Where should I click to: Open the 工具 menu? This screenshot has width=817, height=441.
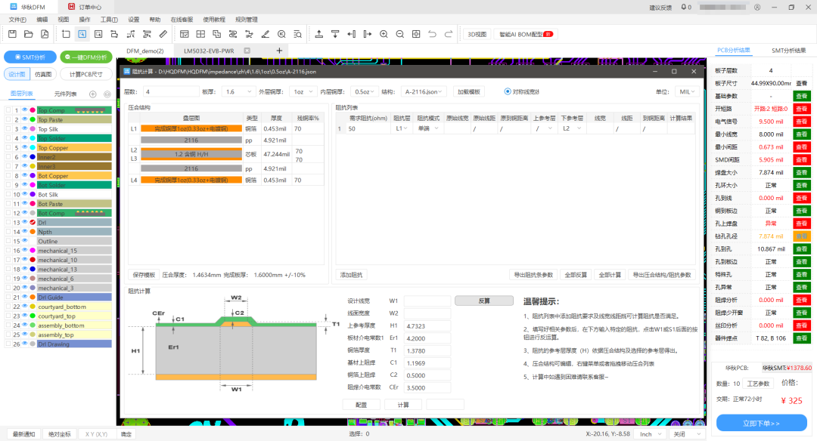109,19
